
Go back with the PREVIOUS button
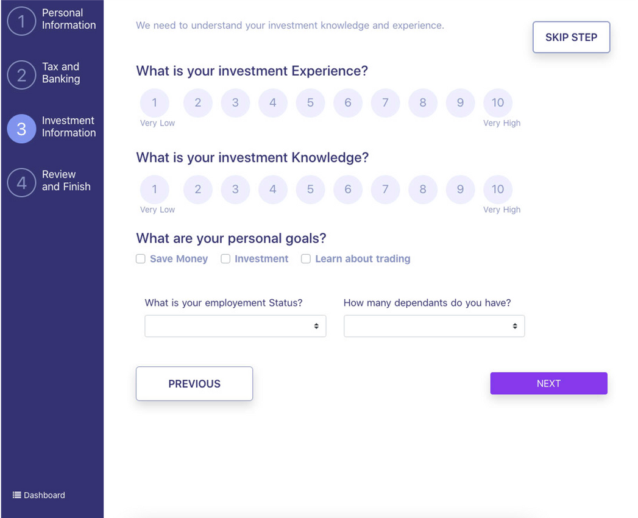click(x=194, y=383)
